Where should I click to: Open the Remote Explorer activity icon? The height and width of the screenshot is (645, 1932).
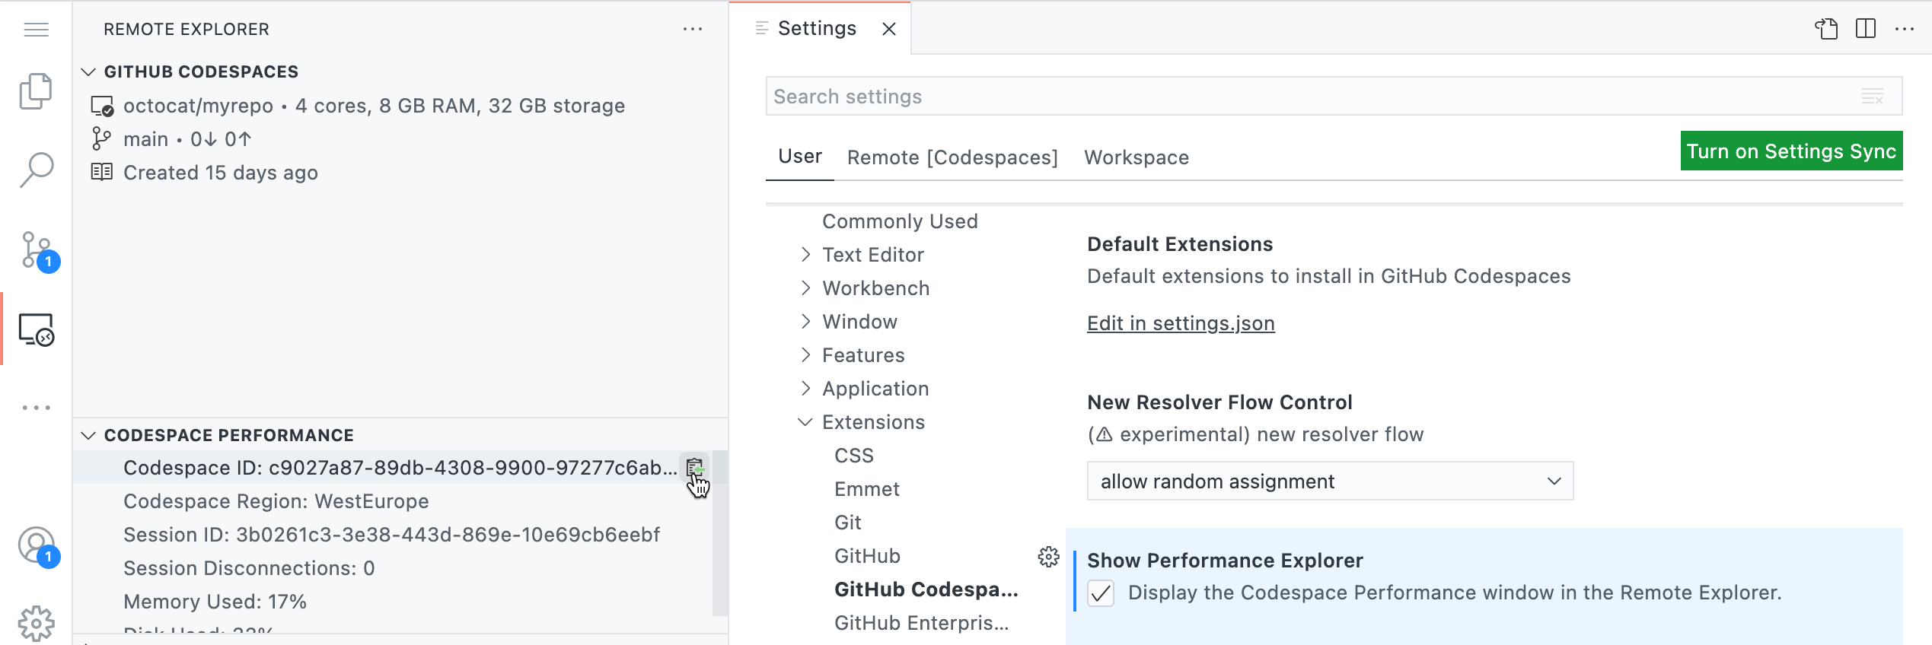click(37, 329)
